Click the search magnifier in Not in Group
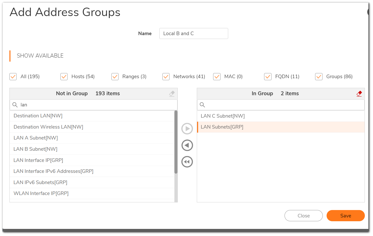373x236 pixels. 15,105
